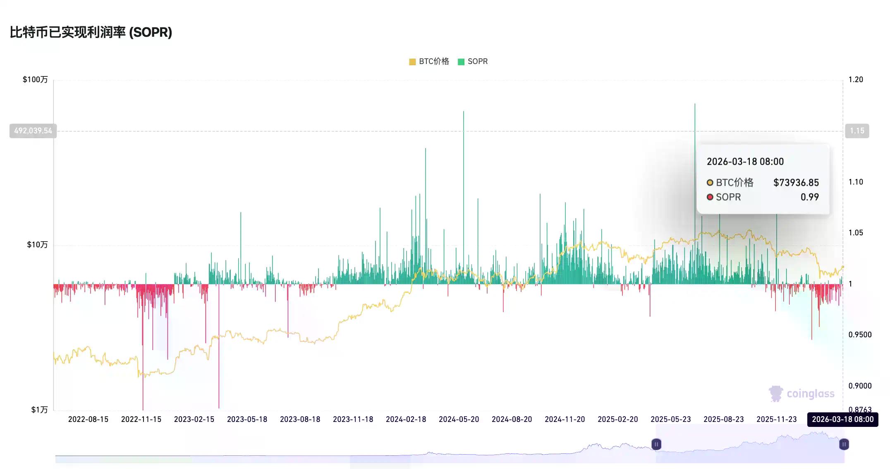The width and height of the screenshot is (890, 469).
Task: Click the $10万 left axis label
Action: [37, 245]
